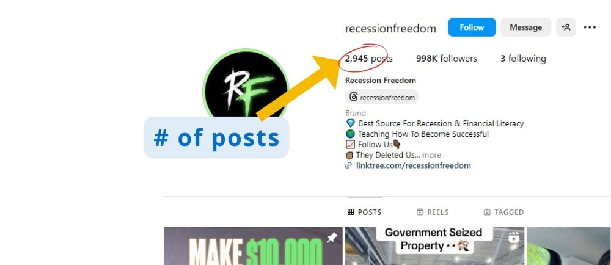Open the Government Seized Property reel
Image resolution: width=611 pixels, height=265 pixels.
[x=434, y=246]
